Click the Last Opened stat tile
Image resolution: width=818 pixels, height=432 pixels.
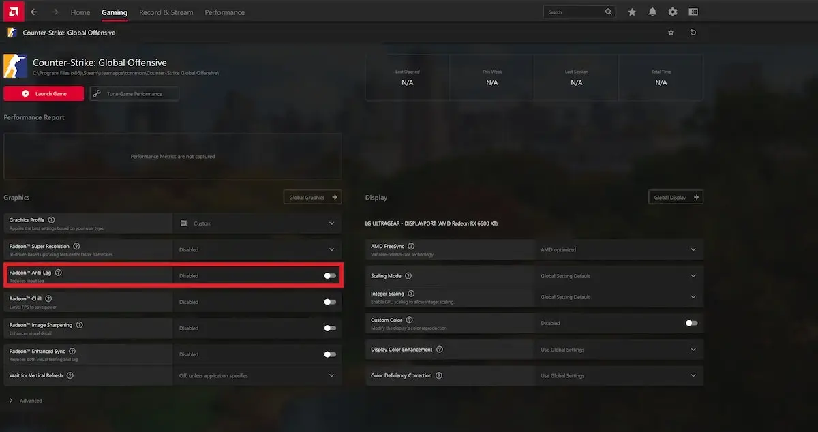pyautogui.click(x=408, y=78)
